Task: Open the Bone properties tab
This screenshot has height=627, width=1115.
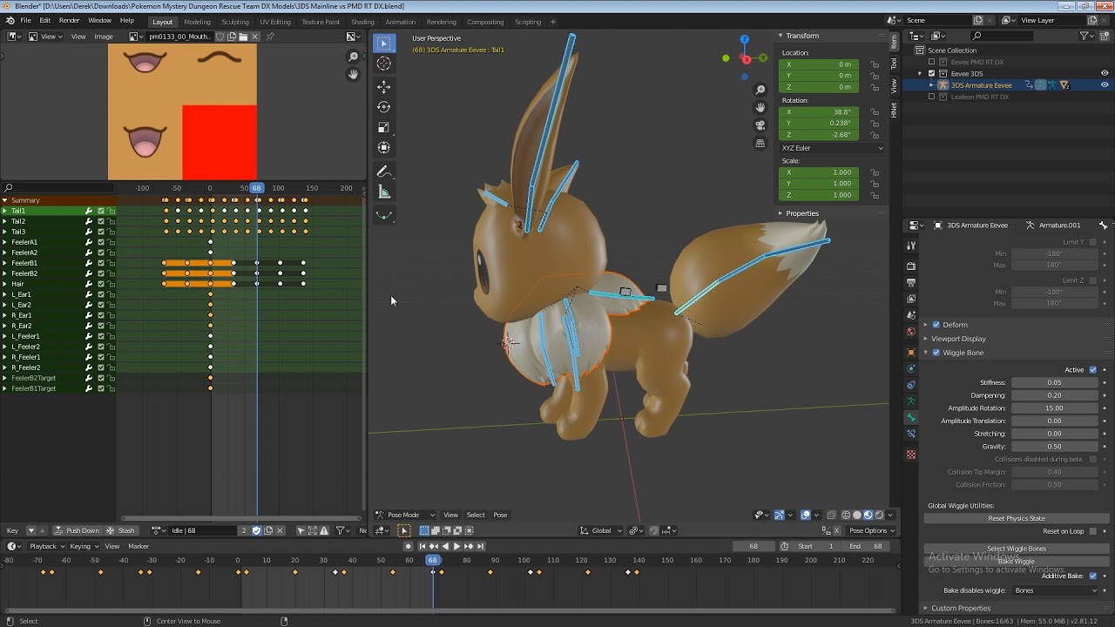Action: point(911,418)
